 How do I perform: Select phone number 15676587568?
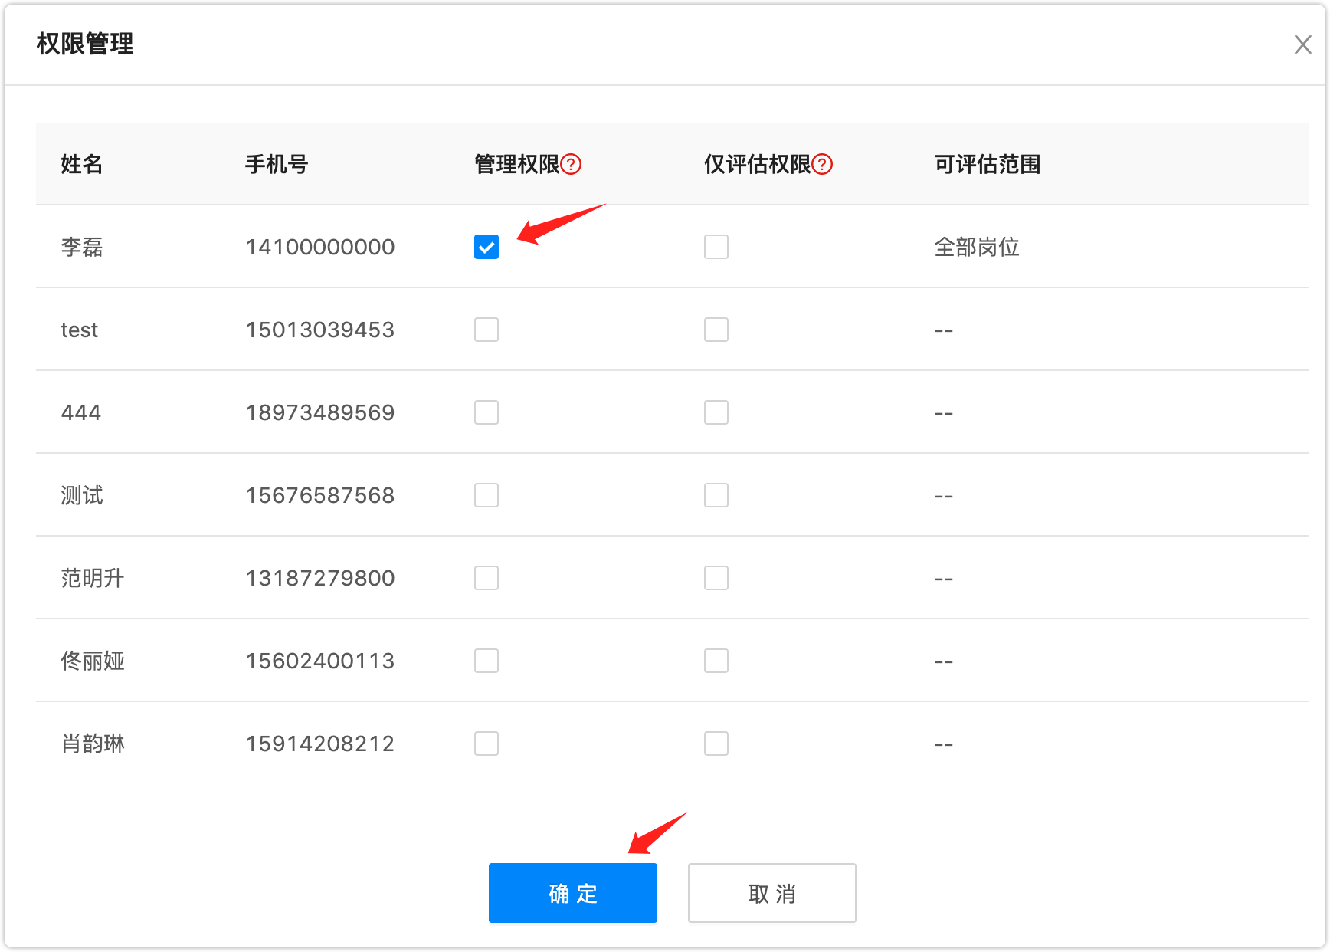point(320,495)
